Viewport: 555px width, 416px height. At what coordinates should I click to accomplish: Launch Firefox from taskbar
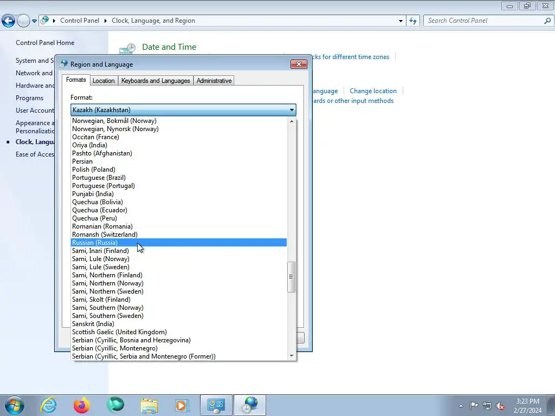pos(82,405)
